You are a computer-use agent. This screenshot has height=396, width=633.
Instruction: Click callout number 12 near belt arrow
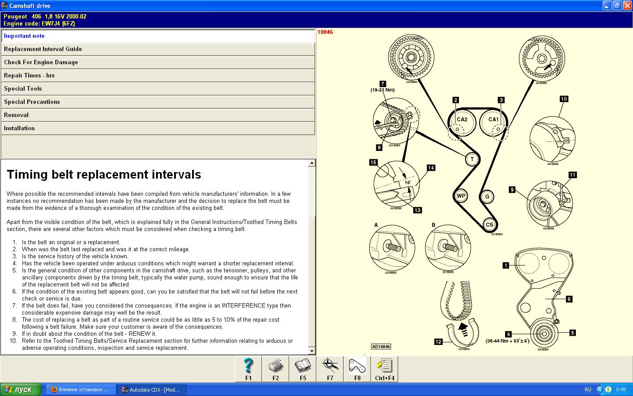pos(438,341)
